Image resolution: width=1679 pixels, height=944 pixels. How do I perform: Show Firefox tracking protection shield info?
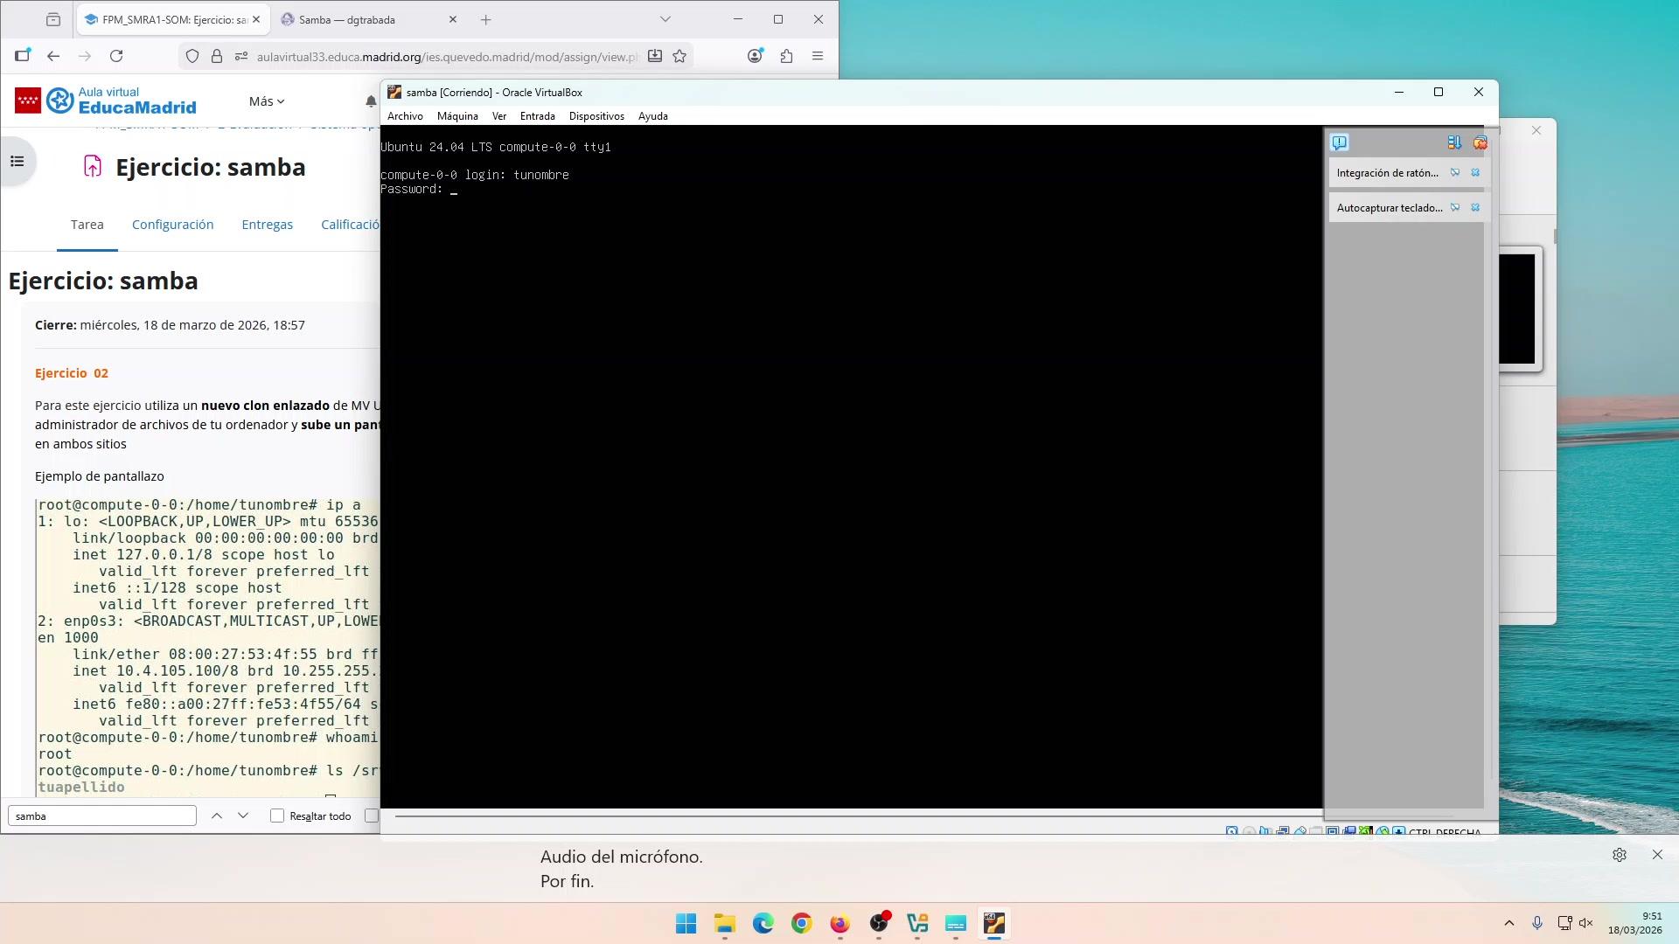coord(192,57)
